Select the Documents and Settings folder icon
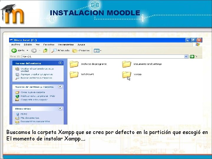The width and height of the screenshot is (212, 159). [x=127, y=64]
